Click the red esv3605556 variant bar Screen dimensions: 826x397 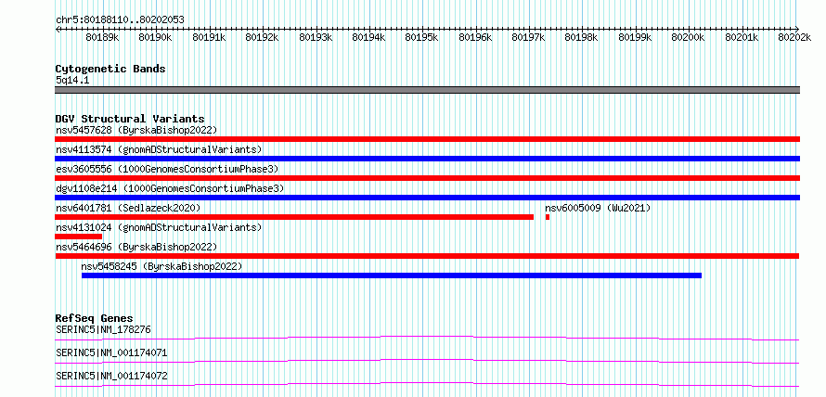point(428,178)
